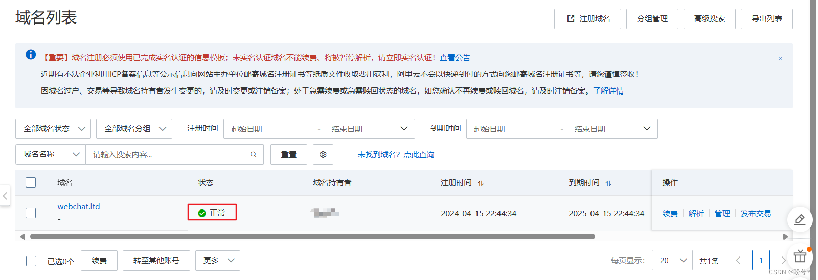This screenshot has height=280, width=818.
Task: Click 发布交易 link for webchat.ltd
Action: point(756,214)
